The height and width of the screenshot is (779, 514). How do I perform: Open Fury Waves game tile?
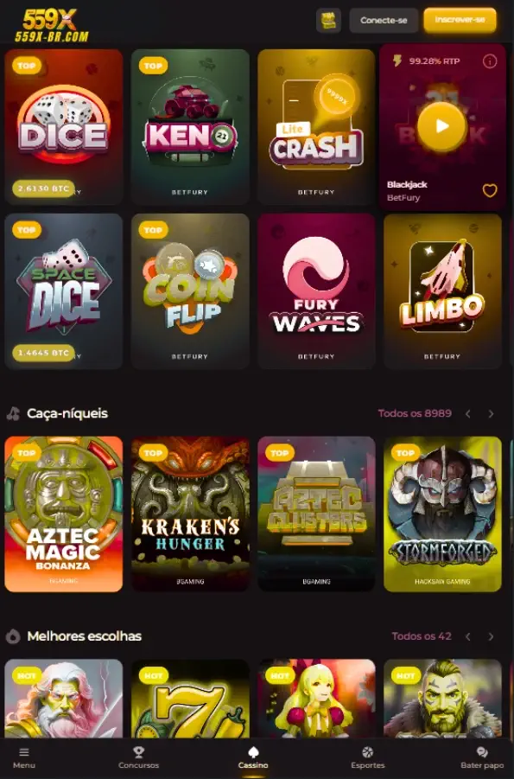[x=316, y=291]
